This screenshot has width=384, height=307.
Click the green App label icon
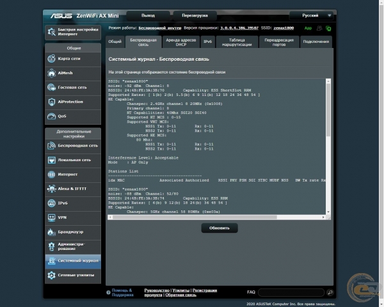308,28
